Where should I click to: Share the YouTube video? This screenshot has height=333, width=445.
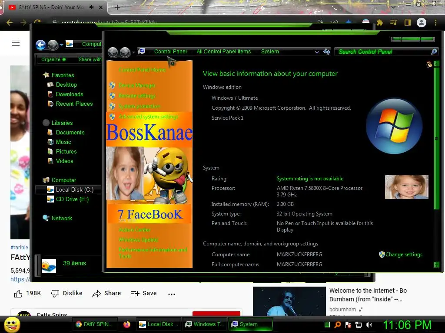click(x=107, y=294)
